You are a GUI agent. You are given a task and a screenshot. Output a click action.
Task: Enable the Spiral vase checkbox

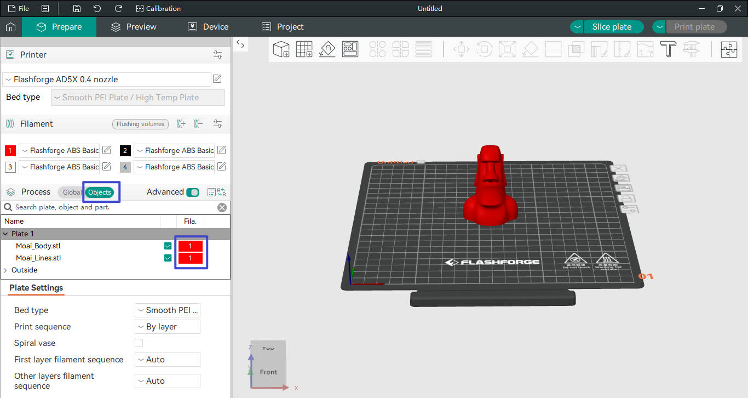coord(139,343)
